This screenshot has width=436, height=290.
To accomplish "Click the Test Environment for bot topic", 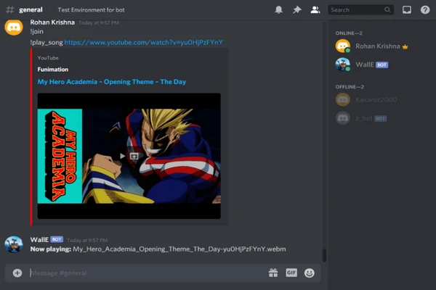I will click(x=91, y=10).
